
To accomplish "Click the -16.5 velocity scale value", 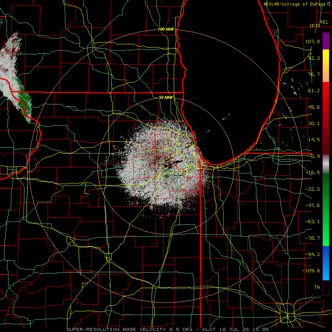I will pyautogui.click(x=312, y=173).
